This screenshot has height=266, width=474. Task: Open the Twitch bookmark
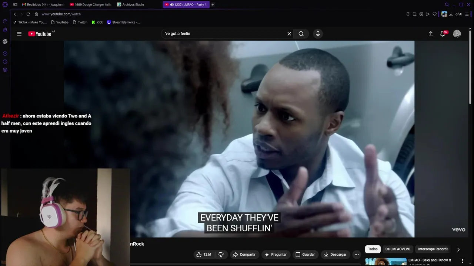pos(80,22)
